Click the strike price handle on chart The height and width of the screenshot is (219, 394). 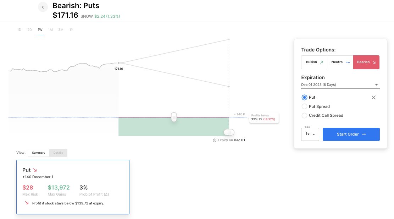point(174,117)
